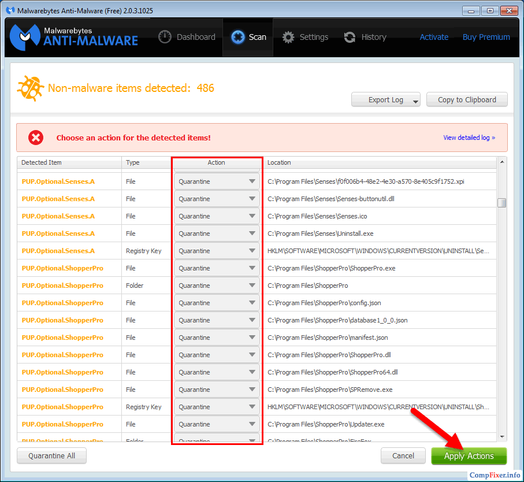Click the Scan crosshair icon
This screenshot has width=524, height=482.
pyautogui.click(x=237, y=37)
